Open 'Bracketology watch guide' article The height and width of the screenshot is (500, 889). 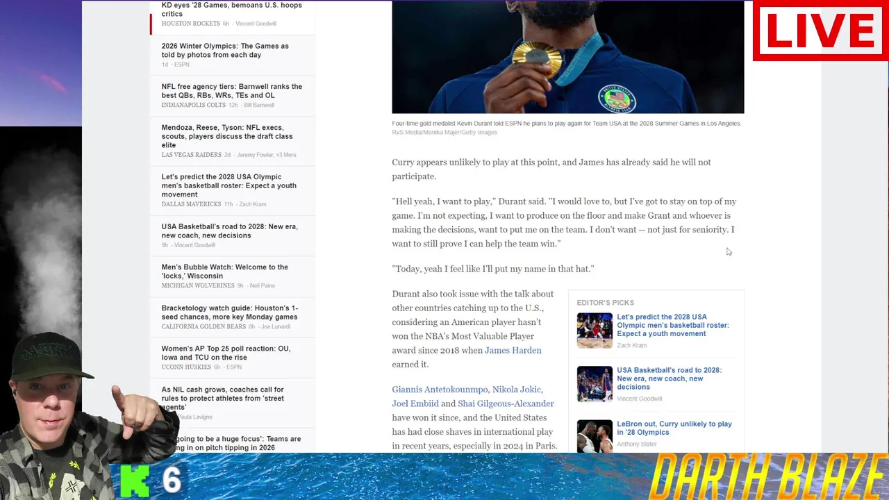229,312
